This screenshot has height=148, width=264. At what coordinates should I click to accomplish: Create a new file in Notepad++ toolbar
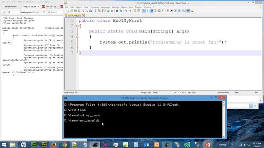tap(68, 11)
